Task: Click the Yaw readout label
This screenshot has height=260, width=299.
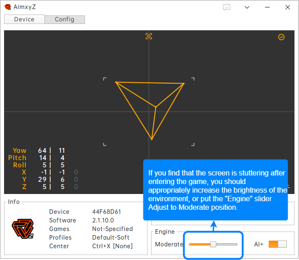Action: [x=19, y=151]
